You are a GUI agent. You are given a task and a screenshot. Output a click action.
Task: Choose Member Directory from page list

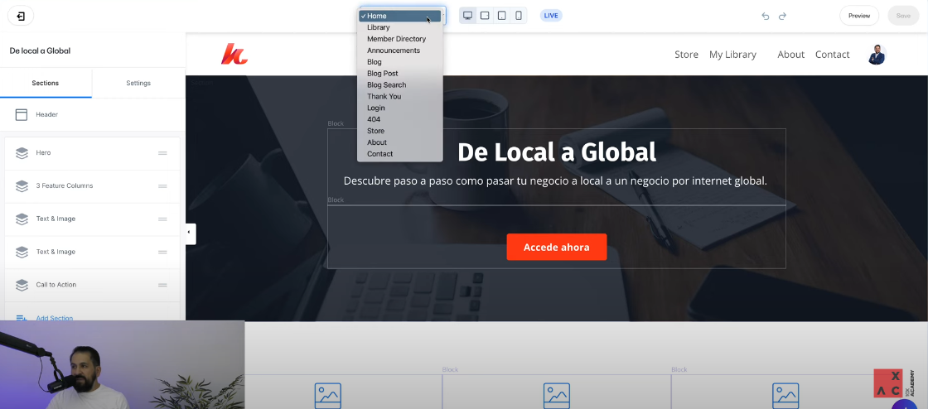pos(400,39)
